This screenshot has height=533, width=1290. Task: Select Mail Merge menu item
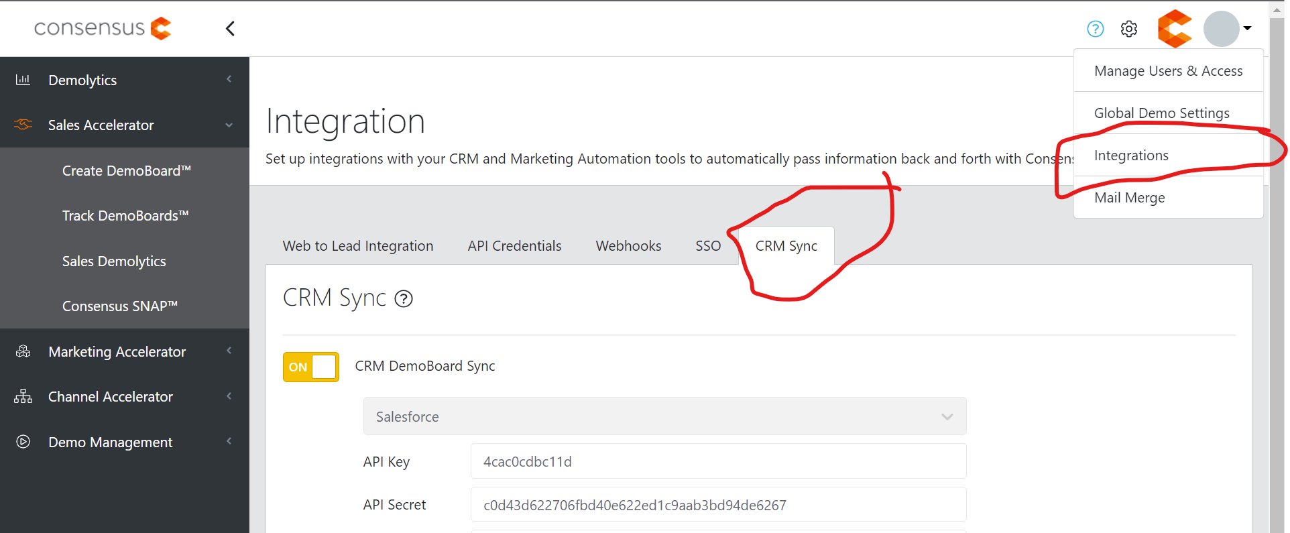(x=1169, y=198)
